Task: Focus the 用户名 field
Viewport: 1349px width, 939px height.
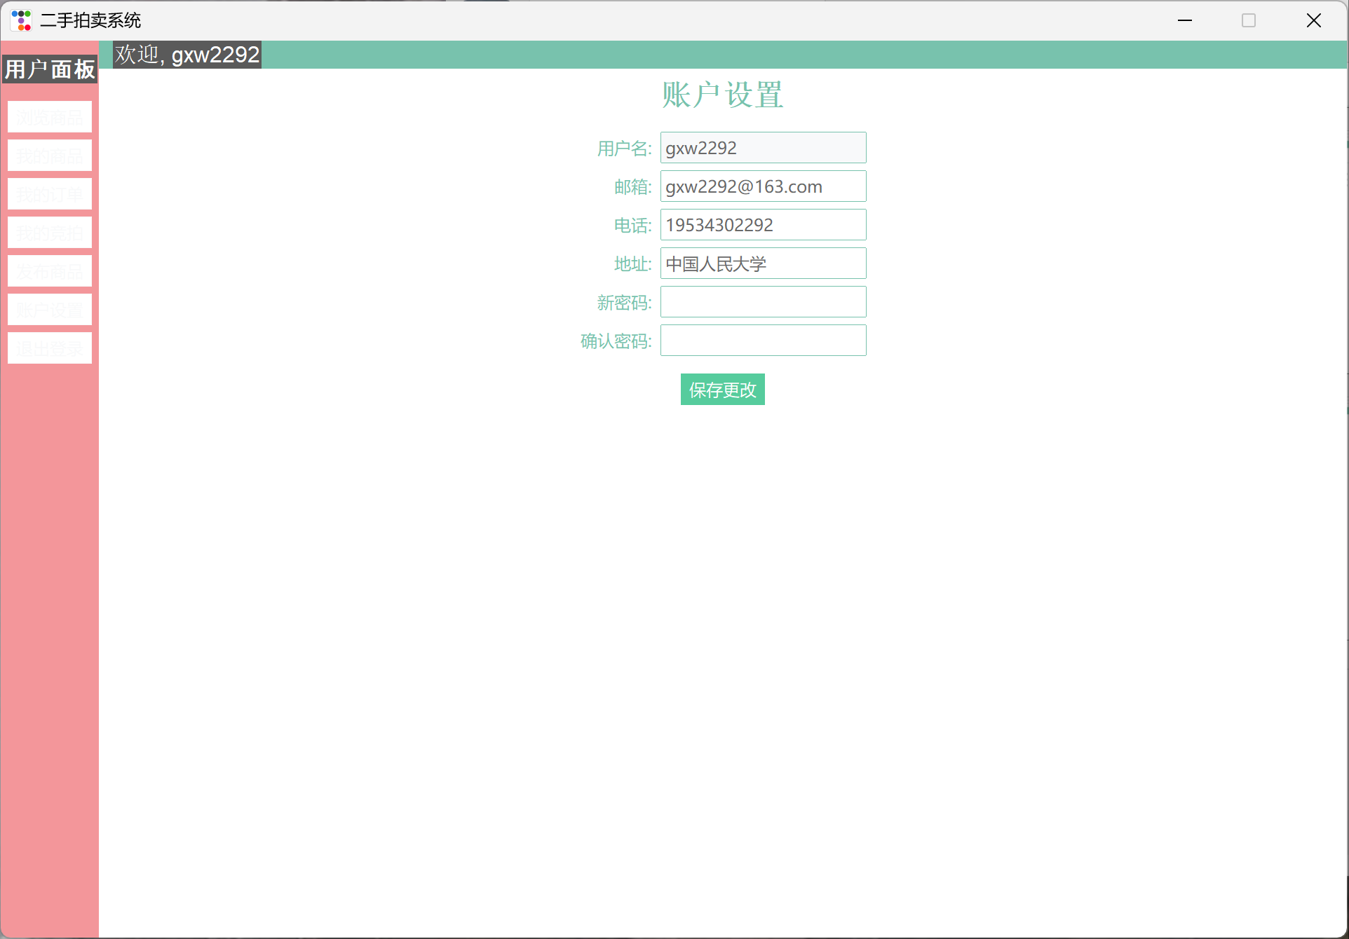Action: tap(763, 148)
